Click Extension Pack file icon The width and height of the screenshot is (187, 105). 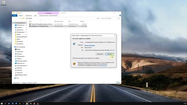(30, 24)
